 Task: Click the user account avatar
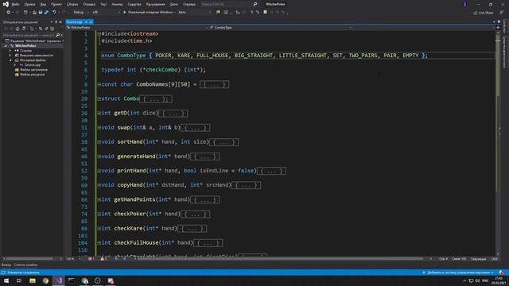click(x=464, y=4)
